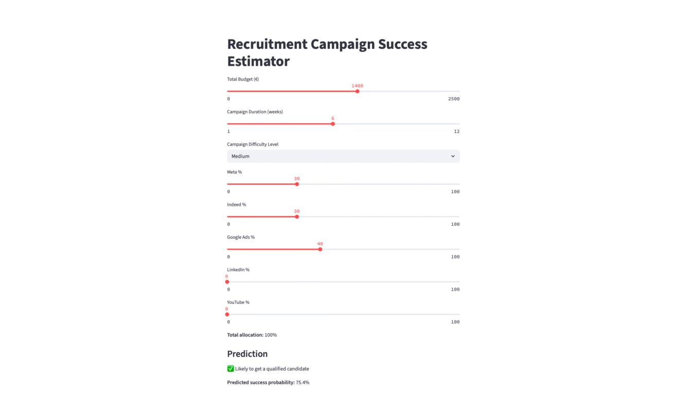The image size is (694, 411).
Task: Click the 1400 value above the budget slider
Action: [x=358, y=86]
